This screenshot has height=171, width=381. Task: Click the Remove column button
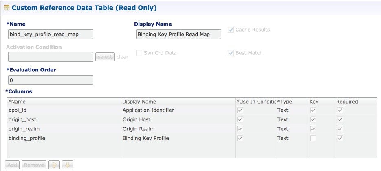pos(34,165)
